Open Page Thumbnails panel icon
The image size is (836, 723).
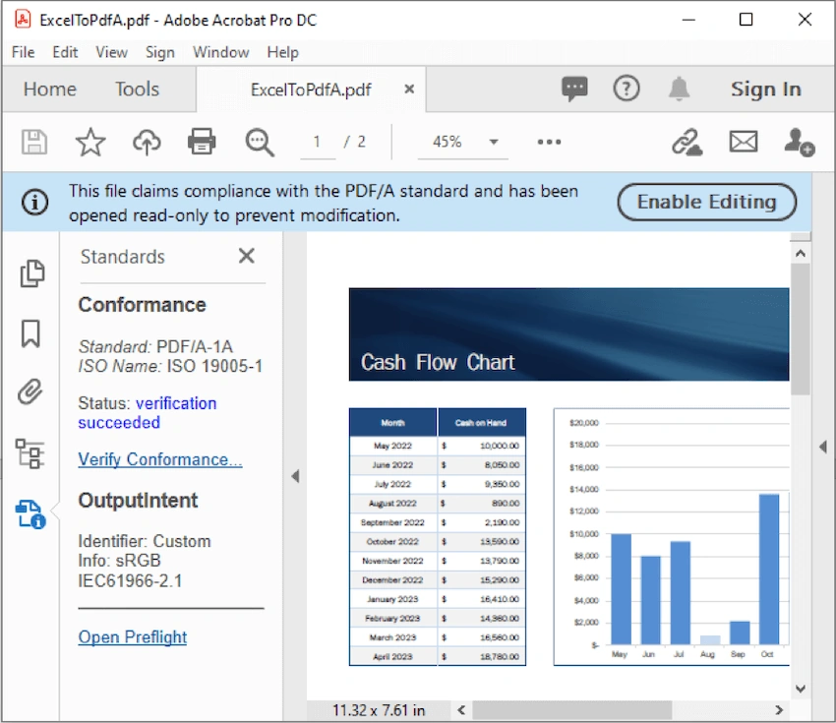click(31, 274)
